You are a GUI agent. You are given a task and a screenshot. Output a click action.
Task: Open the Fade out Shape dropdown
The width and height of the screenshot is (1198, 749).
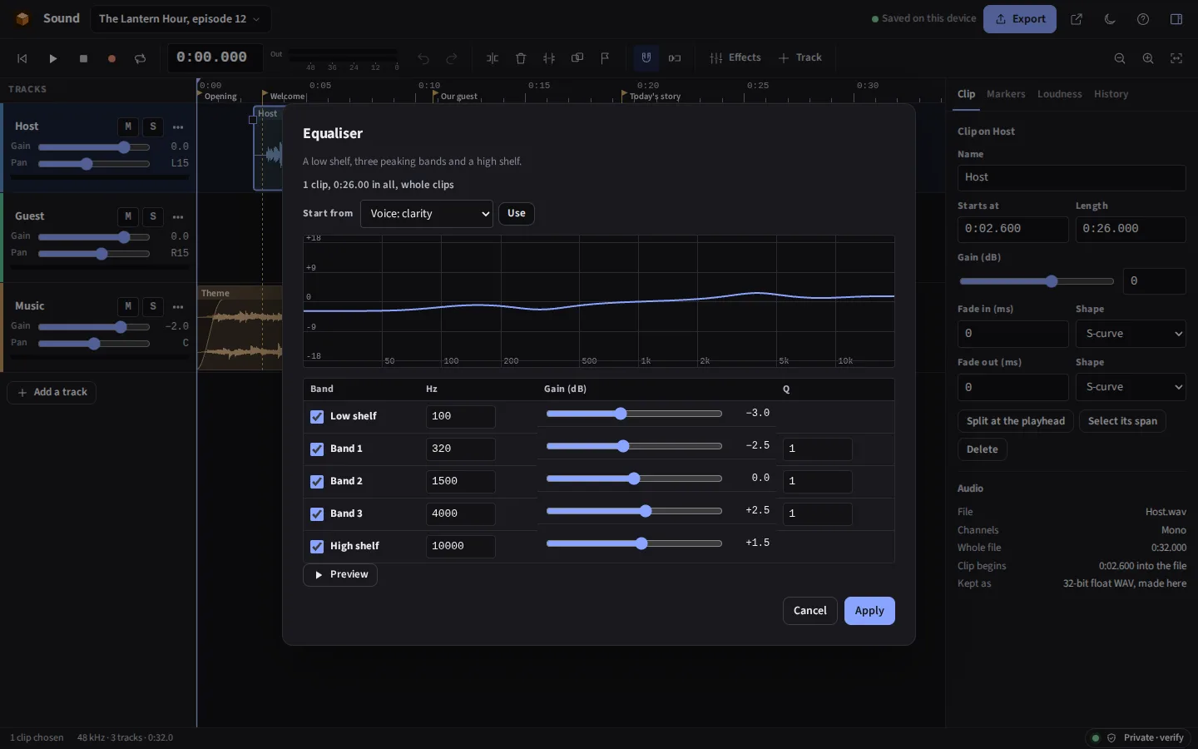(1131, 387)
